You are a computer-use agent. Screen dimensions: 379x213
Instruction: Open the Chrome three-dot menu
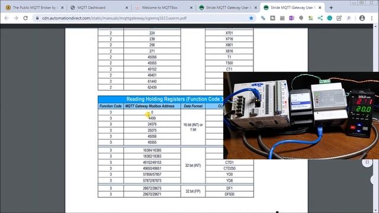click(372, 18)
